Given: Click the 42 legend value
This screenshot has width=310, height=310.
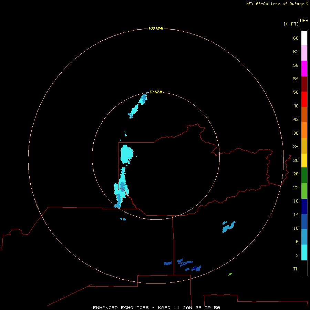Looking at the screenshot, I should coord(296,119).
